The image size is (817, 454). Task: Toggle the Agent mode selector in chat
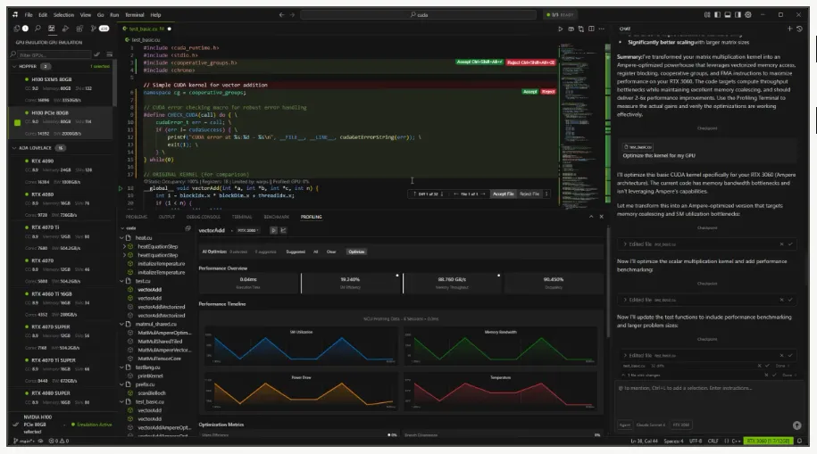(626, 425)
